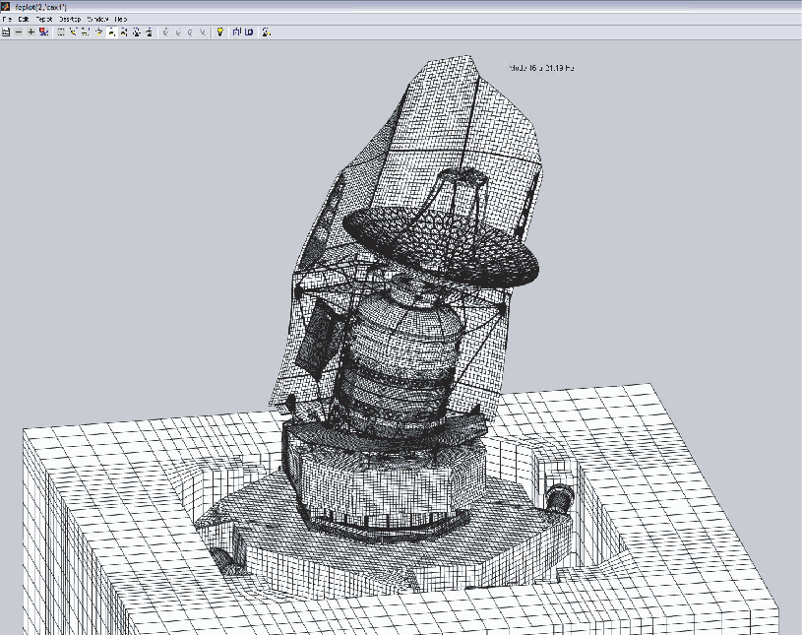802x635 pixels.
Task: Toggle the highlighted active view toolbar button
Action: point(111,32)
